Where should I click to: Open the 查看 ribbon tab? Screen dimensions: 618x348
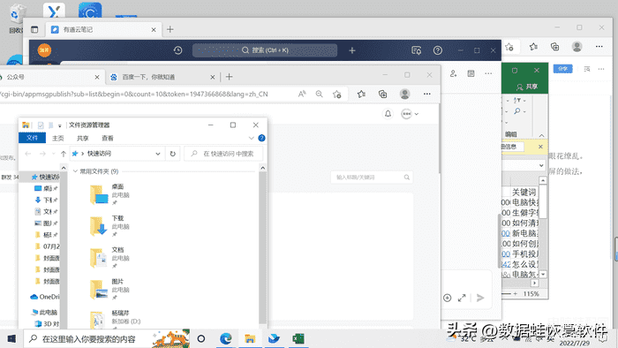(108, 139)
